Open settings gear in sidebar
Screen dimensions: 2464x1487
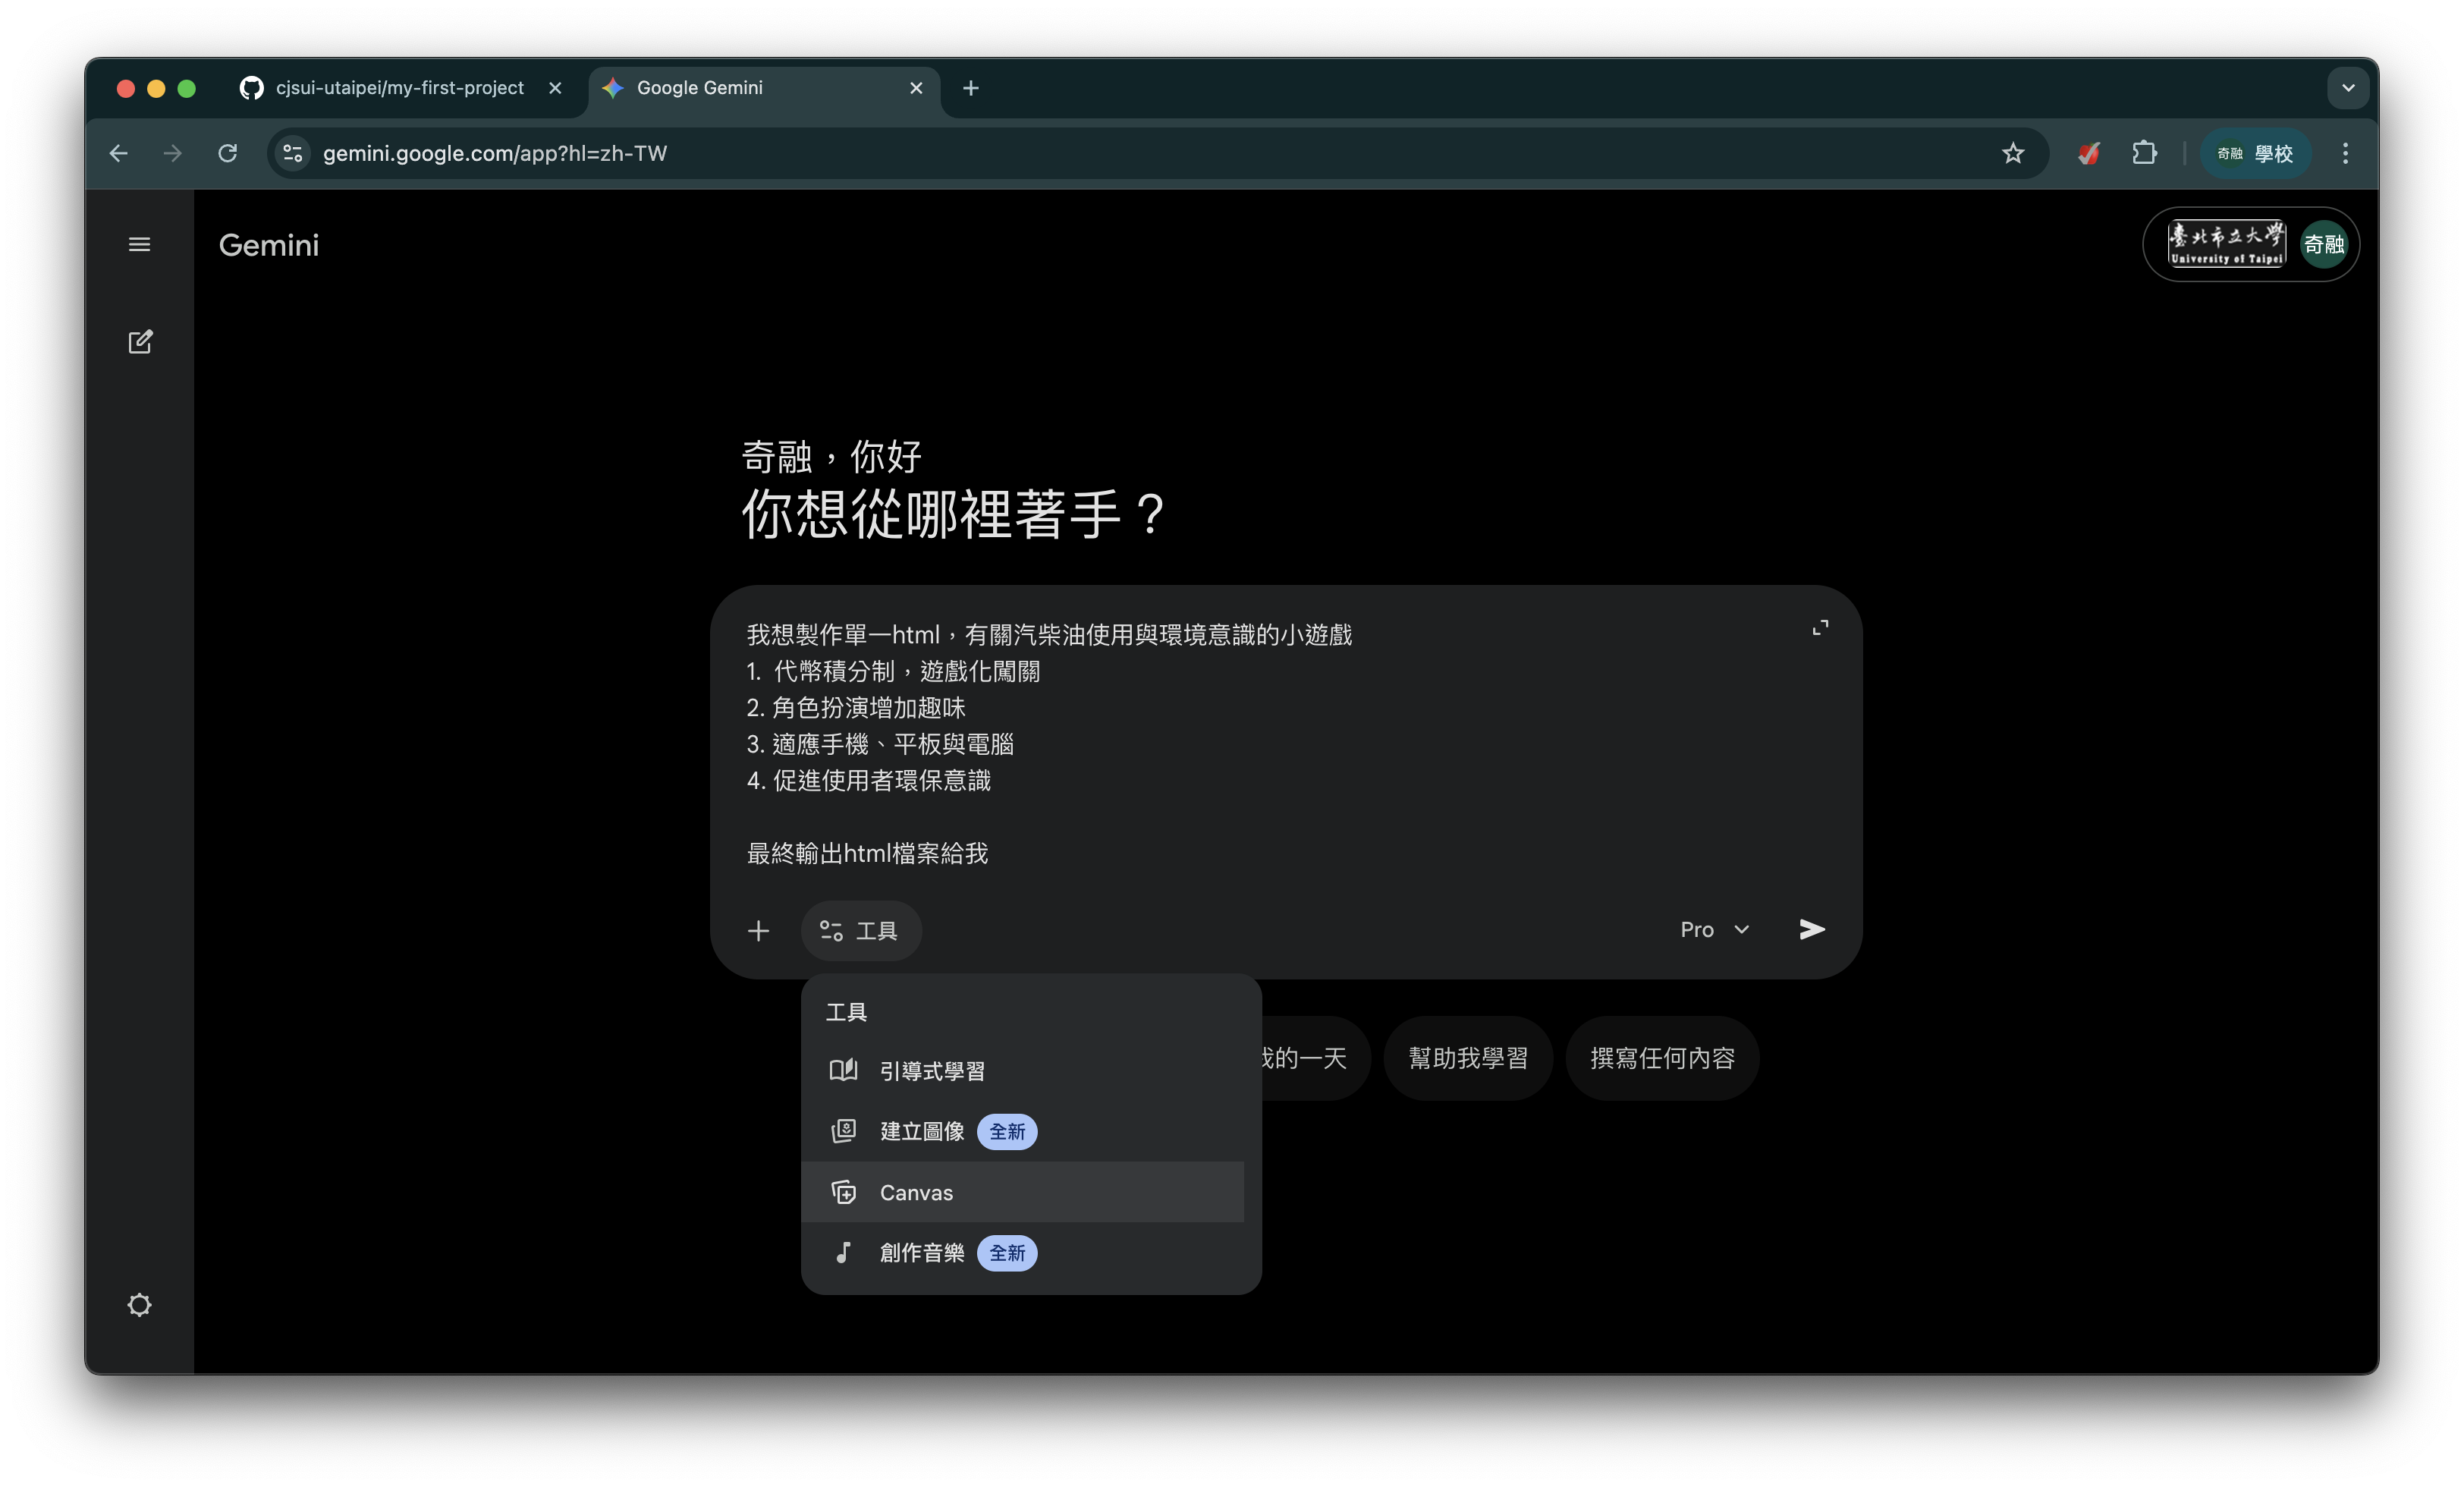coord(139,1305)
